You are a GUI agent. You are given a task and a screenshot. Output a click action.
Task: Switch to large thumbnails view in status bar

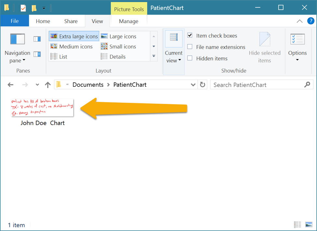(309, 224)
